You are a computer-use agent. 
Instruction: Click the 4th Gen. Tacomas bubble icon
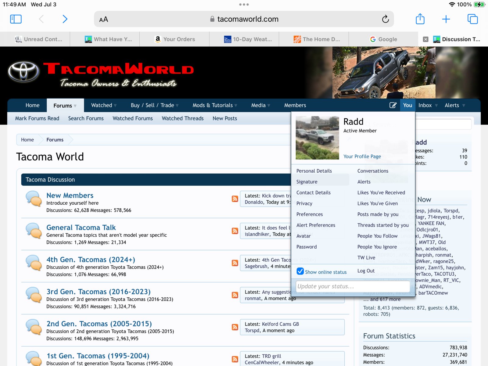tap(34, 263)
